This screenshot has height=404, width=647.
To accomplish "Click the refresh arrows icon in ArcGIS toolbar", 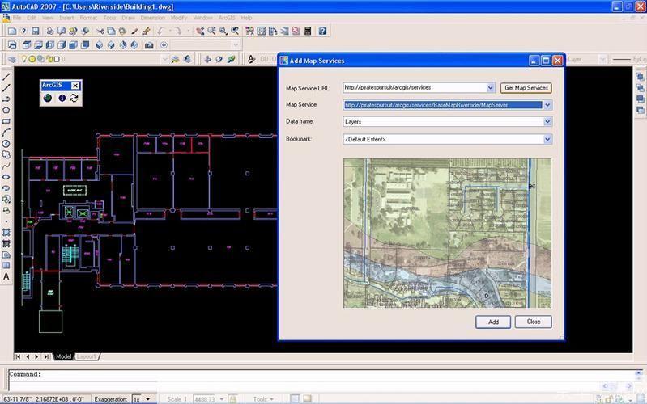I will click(x=74, y=98).
